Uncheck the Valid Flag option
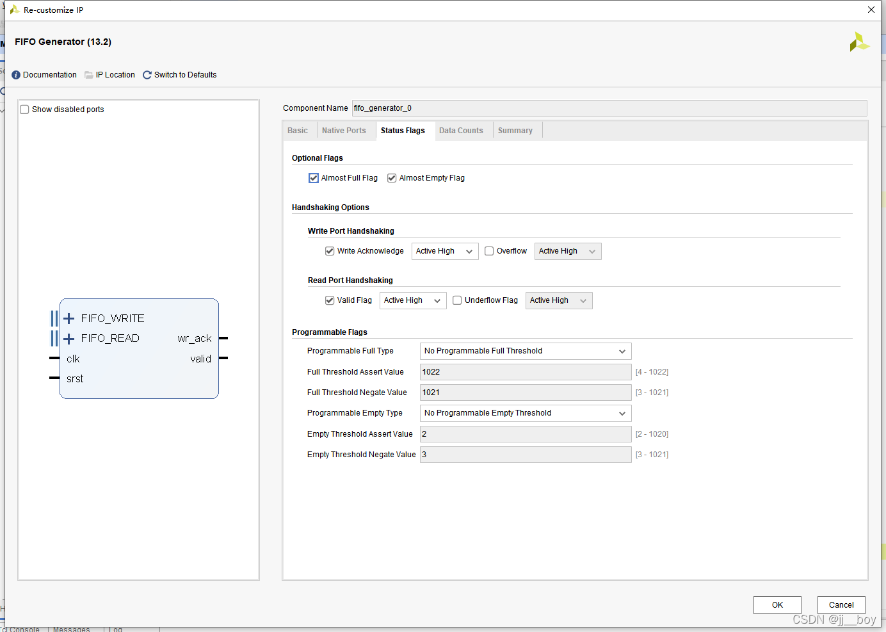This screenshot has height=632, width=886. tap(330, 300)
